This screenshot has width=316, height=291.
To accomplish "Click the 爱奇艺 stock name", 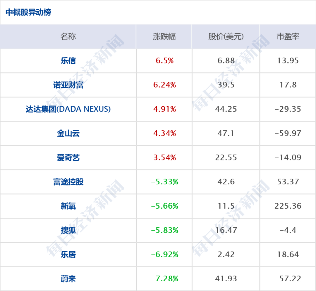I will [x=68, y=157].
